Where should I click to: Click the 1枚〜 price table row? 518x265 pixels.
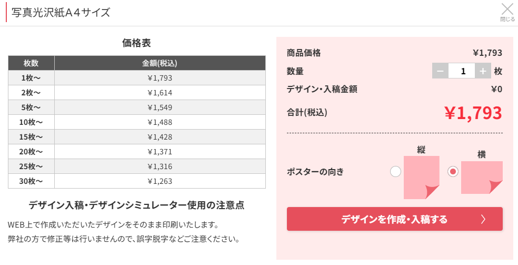(x=137, y=78)
